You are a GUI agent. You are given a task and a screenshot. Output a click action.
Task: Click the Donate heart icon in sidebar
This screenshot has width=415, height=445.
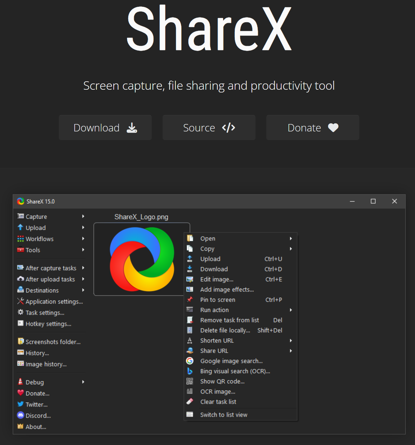coord(20,393)
